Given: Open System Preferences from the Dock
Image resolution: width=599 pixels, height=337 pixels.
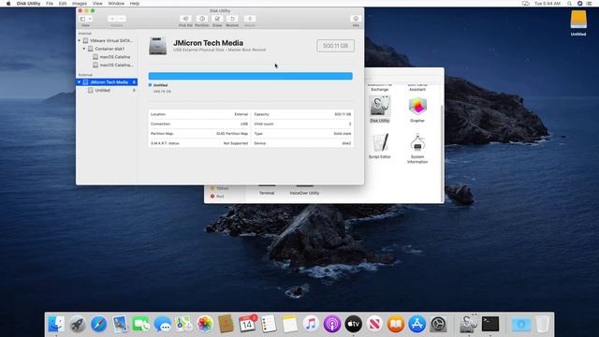Looking at the screenshot, I should pos(438,324).
